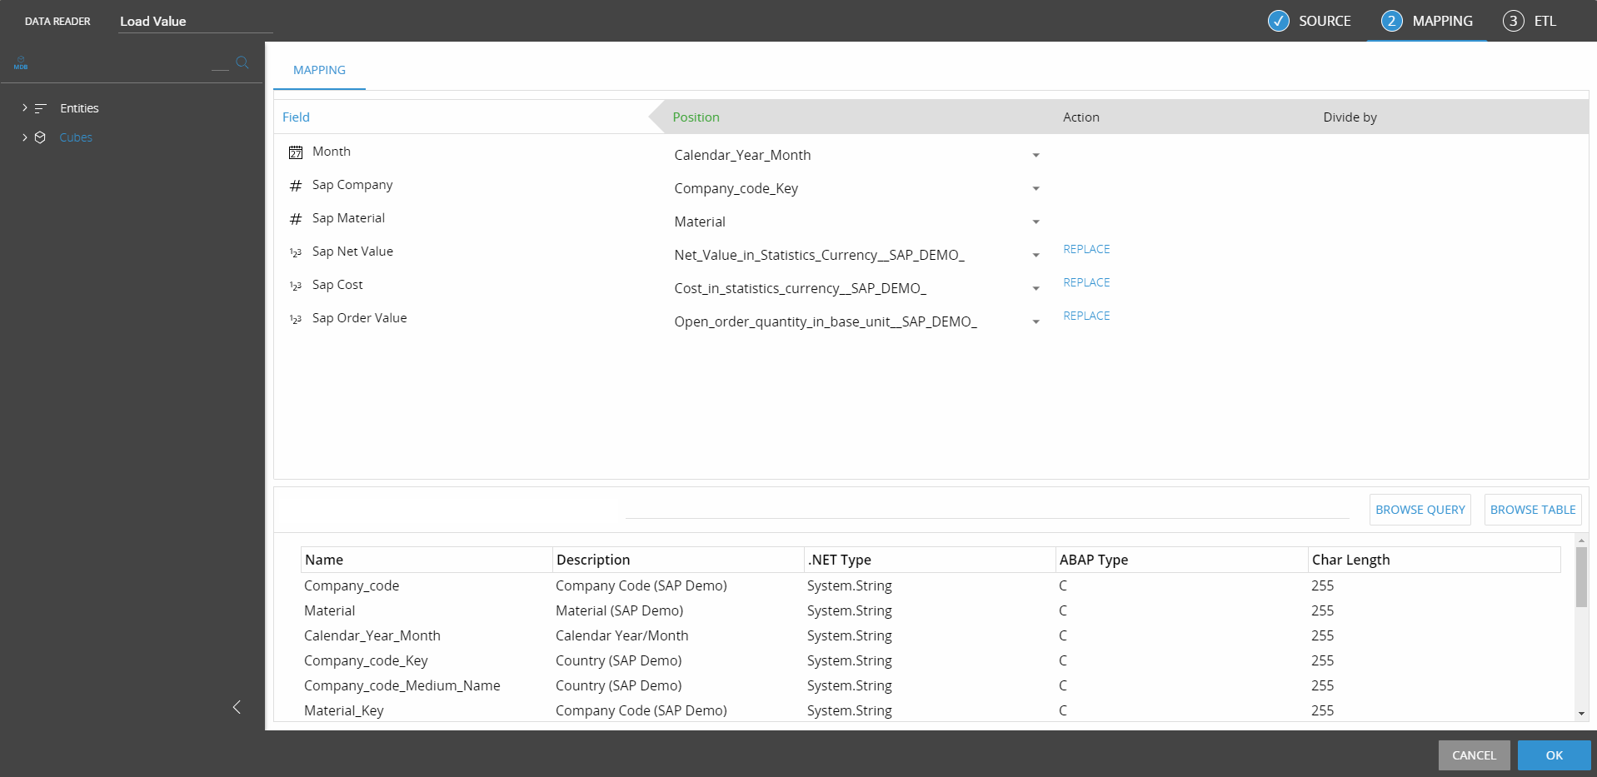Screen dimensions: 1597x777
Task: Open the Calendar_Year_Month position dropdown
Action: tap(1036, 156)
